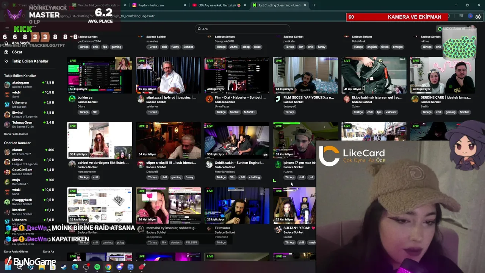Open Steam from the taskbar

(x=64, y=267)
